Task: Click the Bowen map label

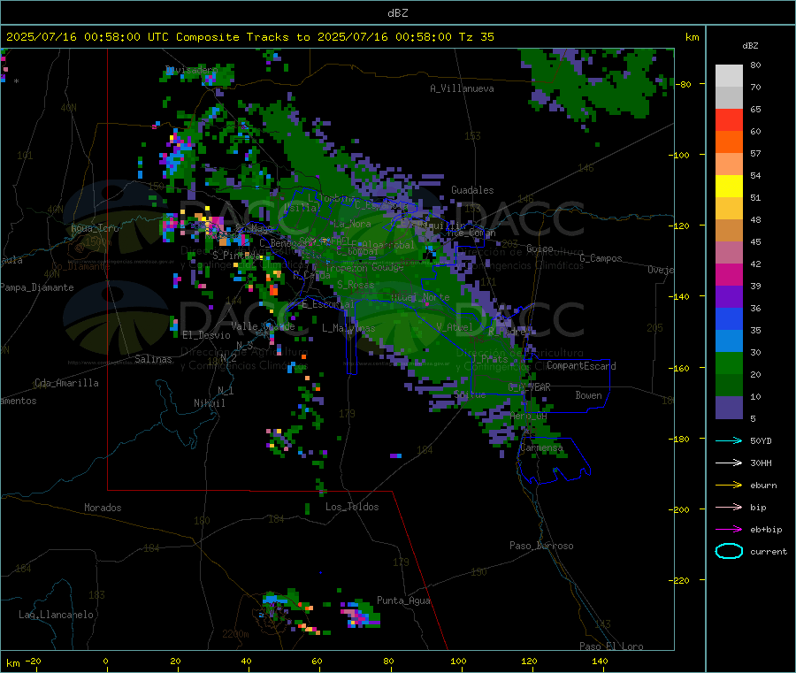Action: [x=589, y=395]
